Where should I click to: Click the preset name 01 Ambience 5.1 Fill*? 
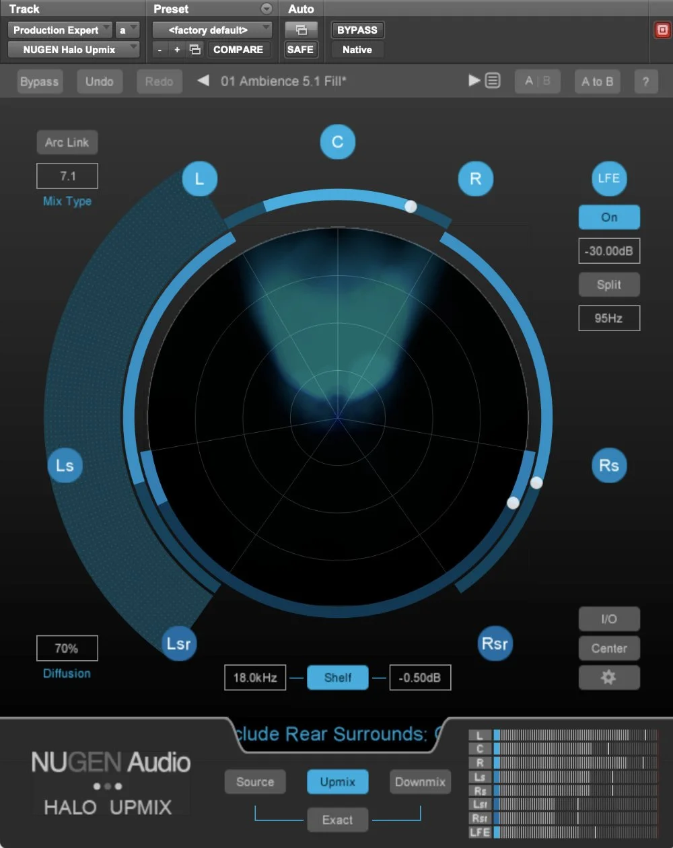click(284, 81)
